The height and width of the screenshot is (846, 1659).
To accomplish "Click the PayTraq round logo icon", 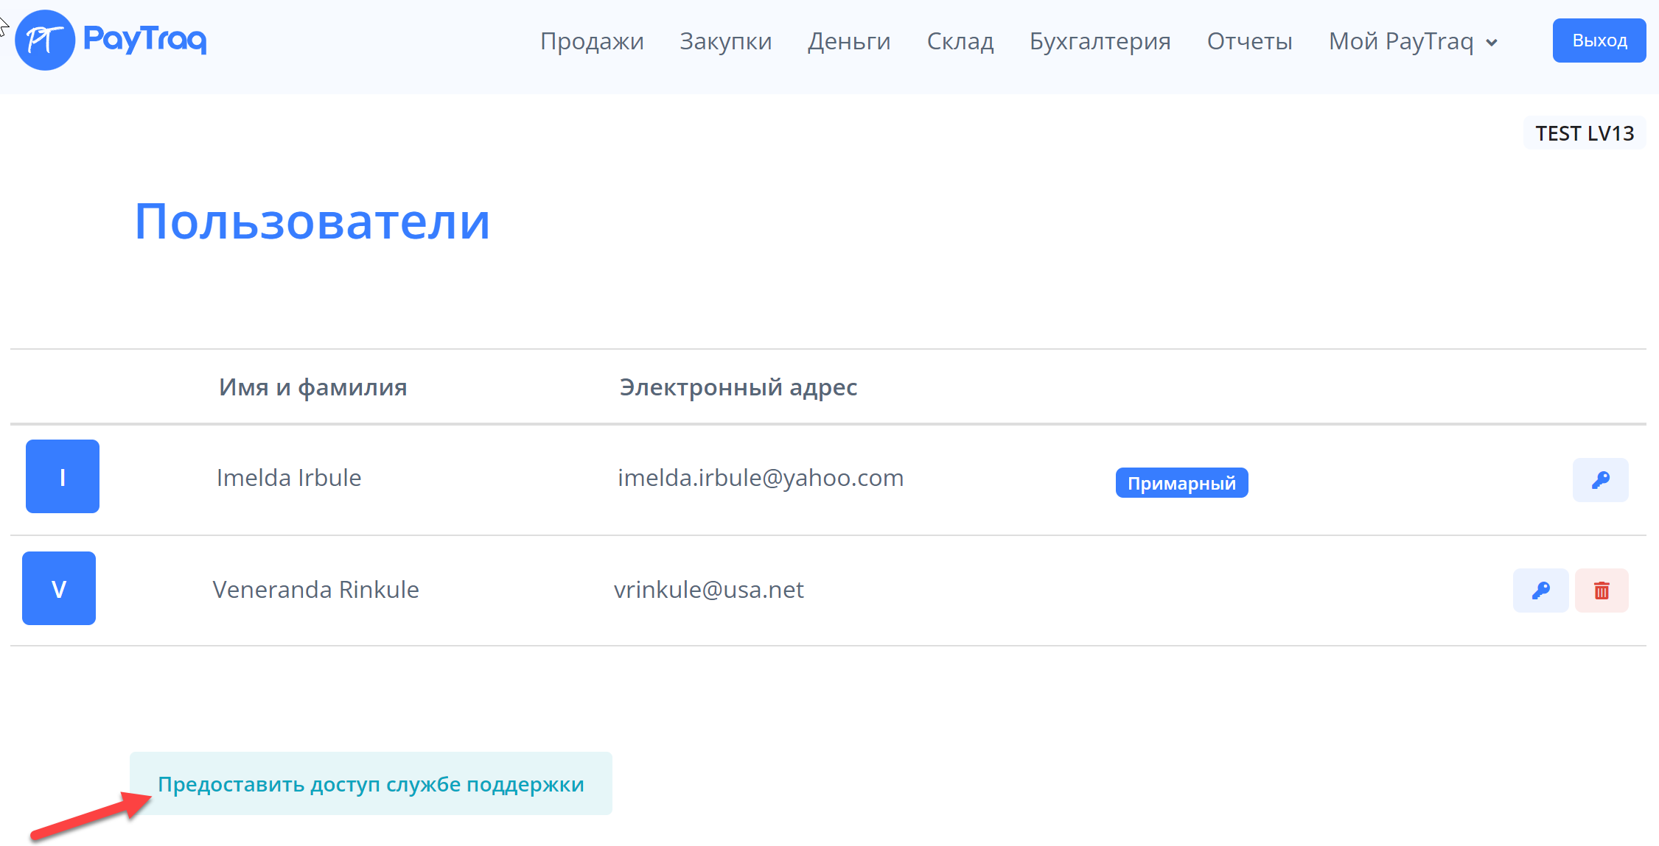I will 45,40.
